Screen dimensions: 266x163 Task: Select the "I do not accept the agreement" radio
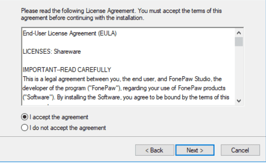coord(24,127)
